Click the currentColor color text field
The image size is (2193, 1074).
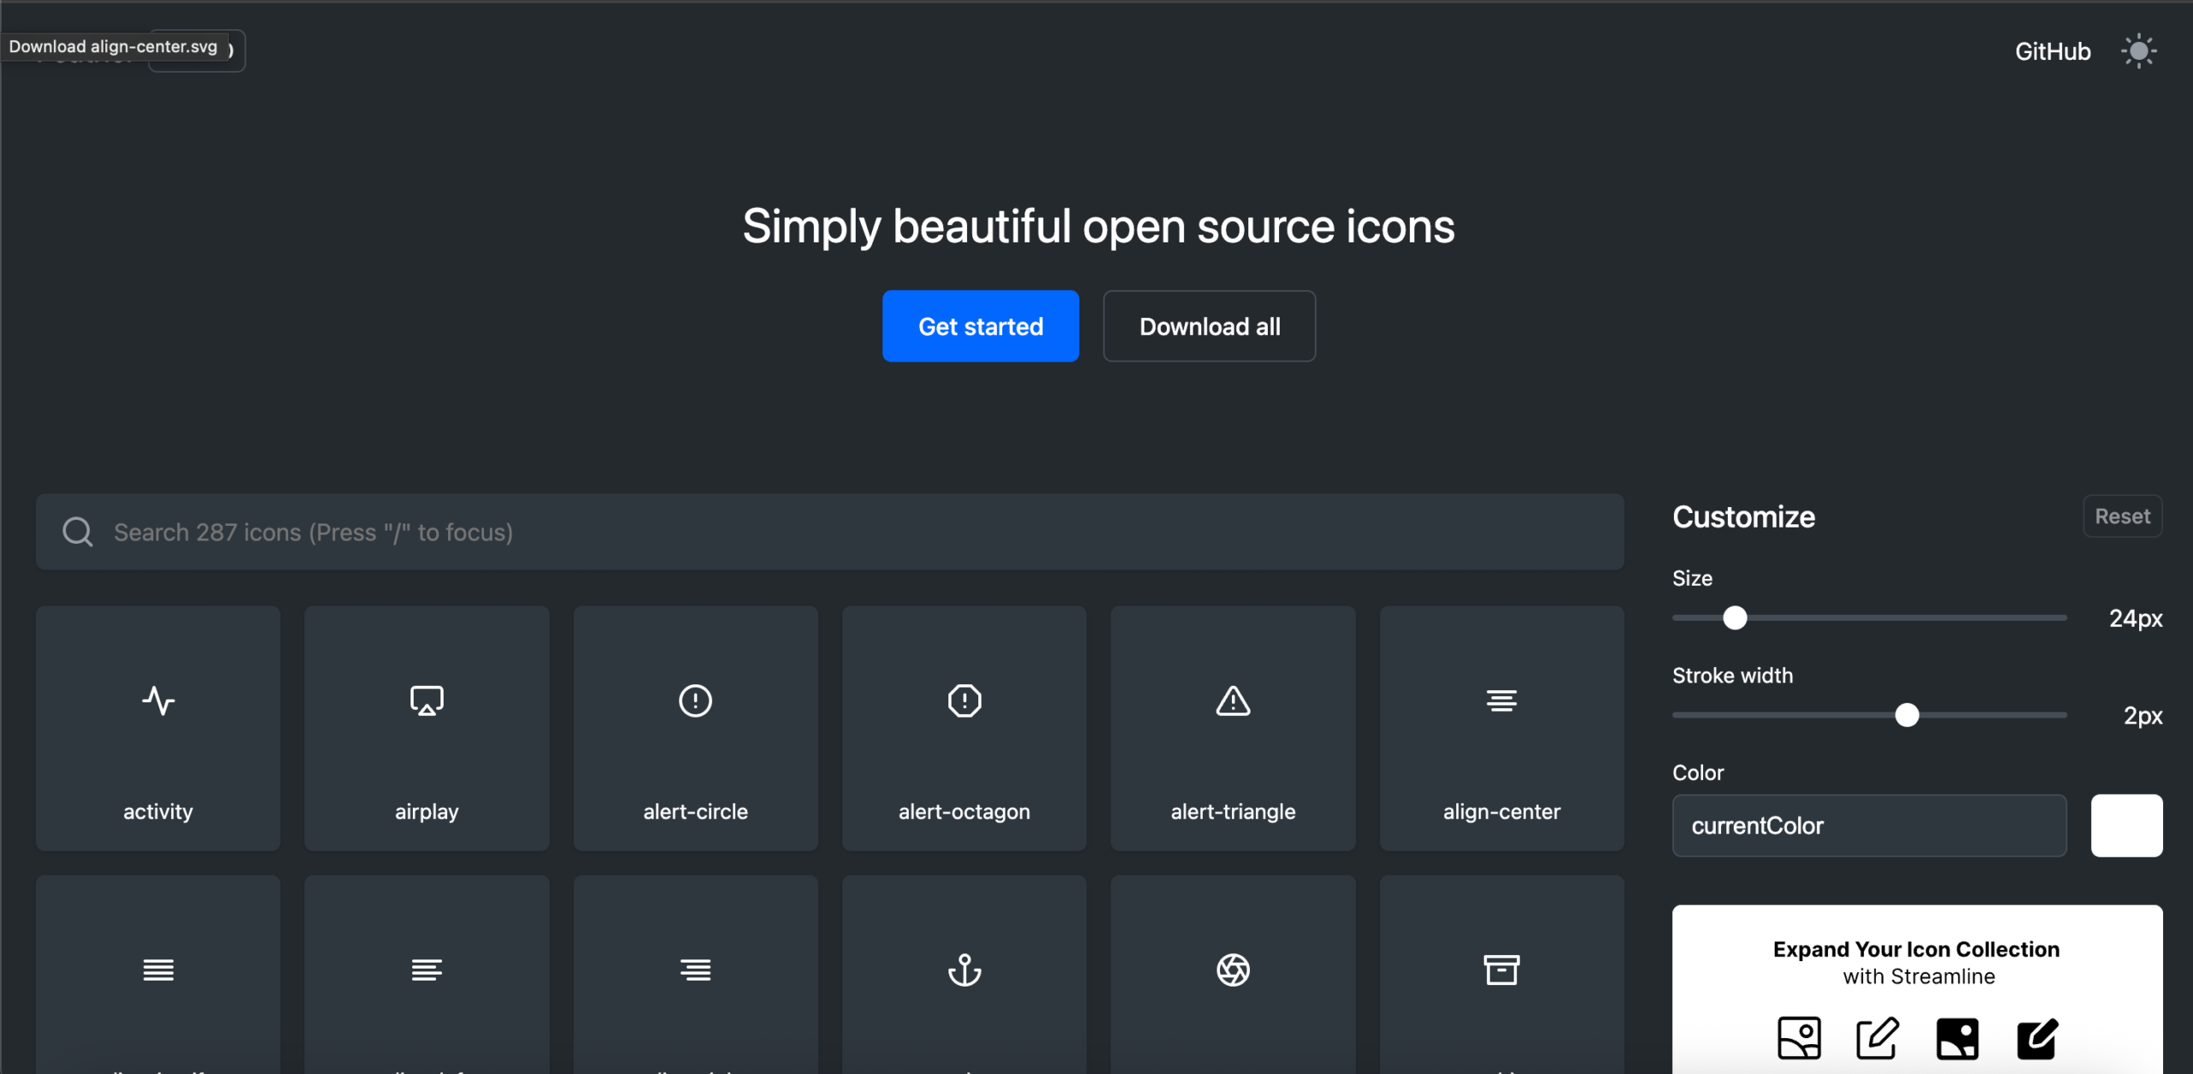click(x=1869, y=826)
